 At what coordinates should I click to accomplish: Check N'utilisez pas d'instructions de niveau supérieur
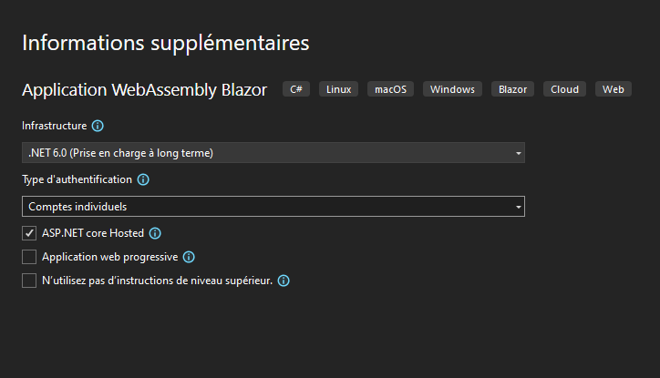[x=29, y=281]
